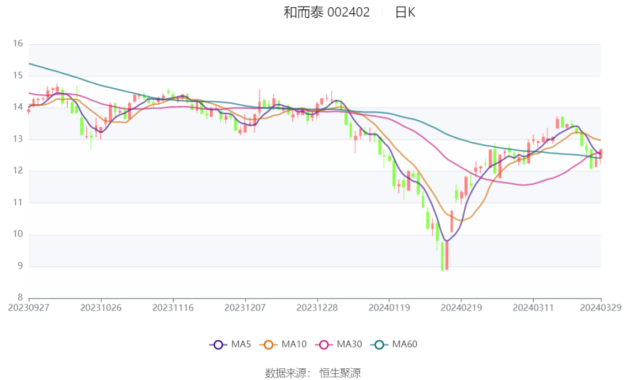The width and height of the screenshot is (626, 380).
Task: Toggle the MA10 legend entry
Action: click(283, 345)
